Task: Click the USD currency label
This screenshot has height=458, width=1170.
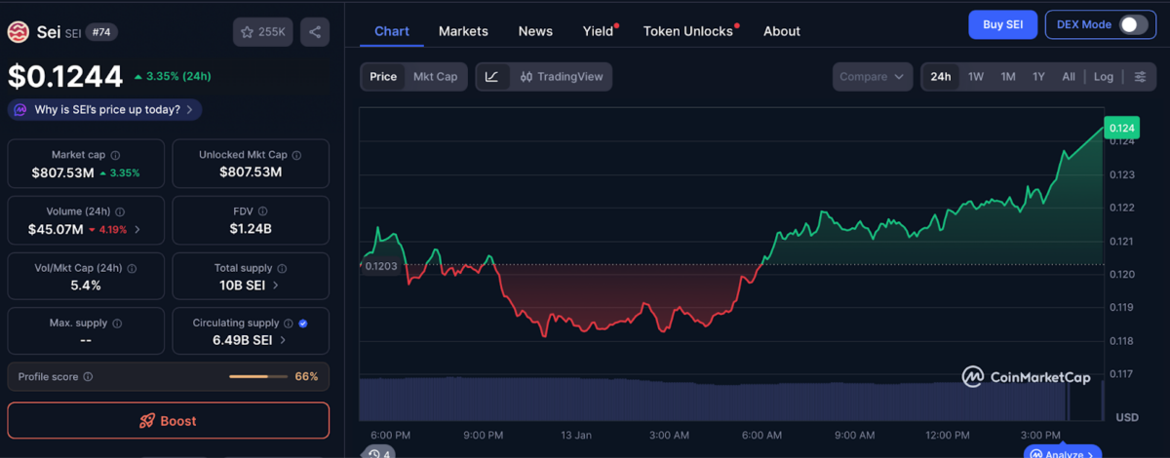Action: pyautogui.click(x=1126, y=417)
